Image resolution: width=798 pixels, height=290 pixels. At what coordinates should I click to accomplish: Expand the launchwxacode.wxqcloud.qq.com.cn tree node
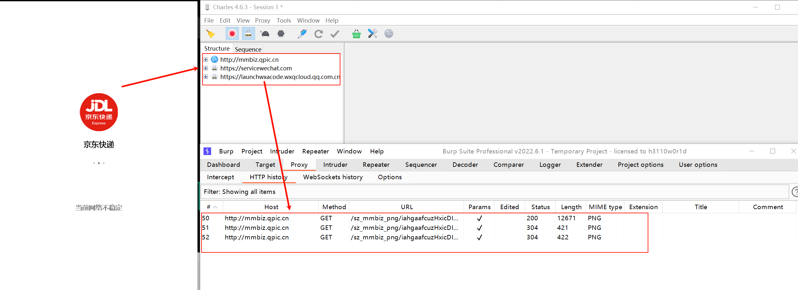pyautogui.click(x=206, y=77)
